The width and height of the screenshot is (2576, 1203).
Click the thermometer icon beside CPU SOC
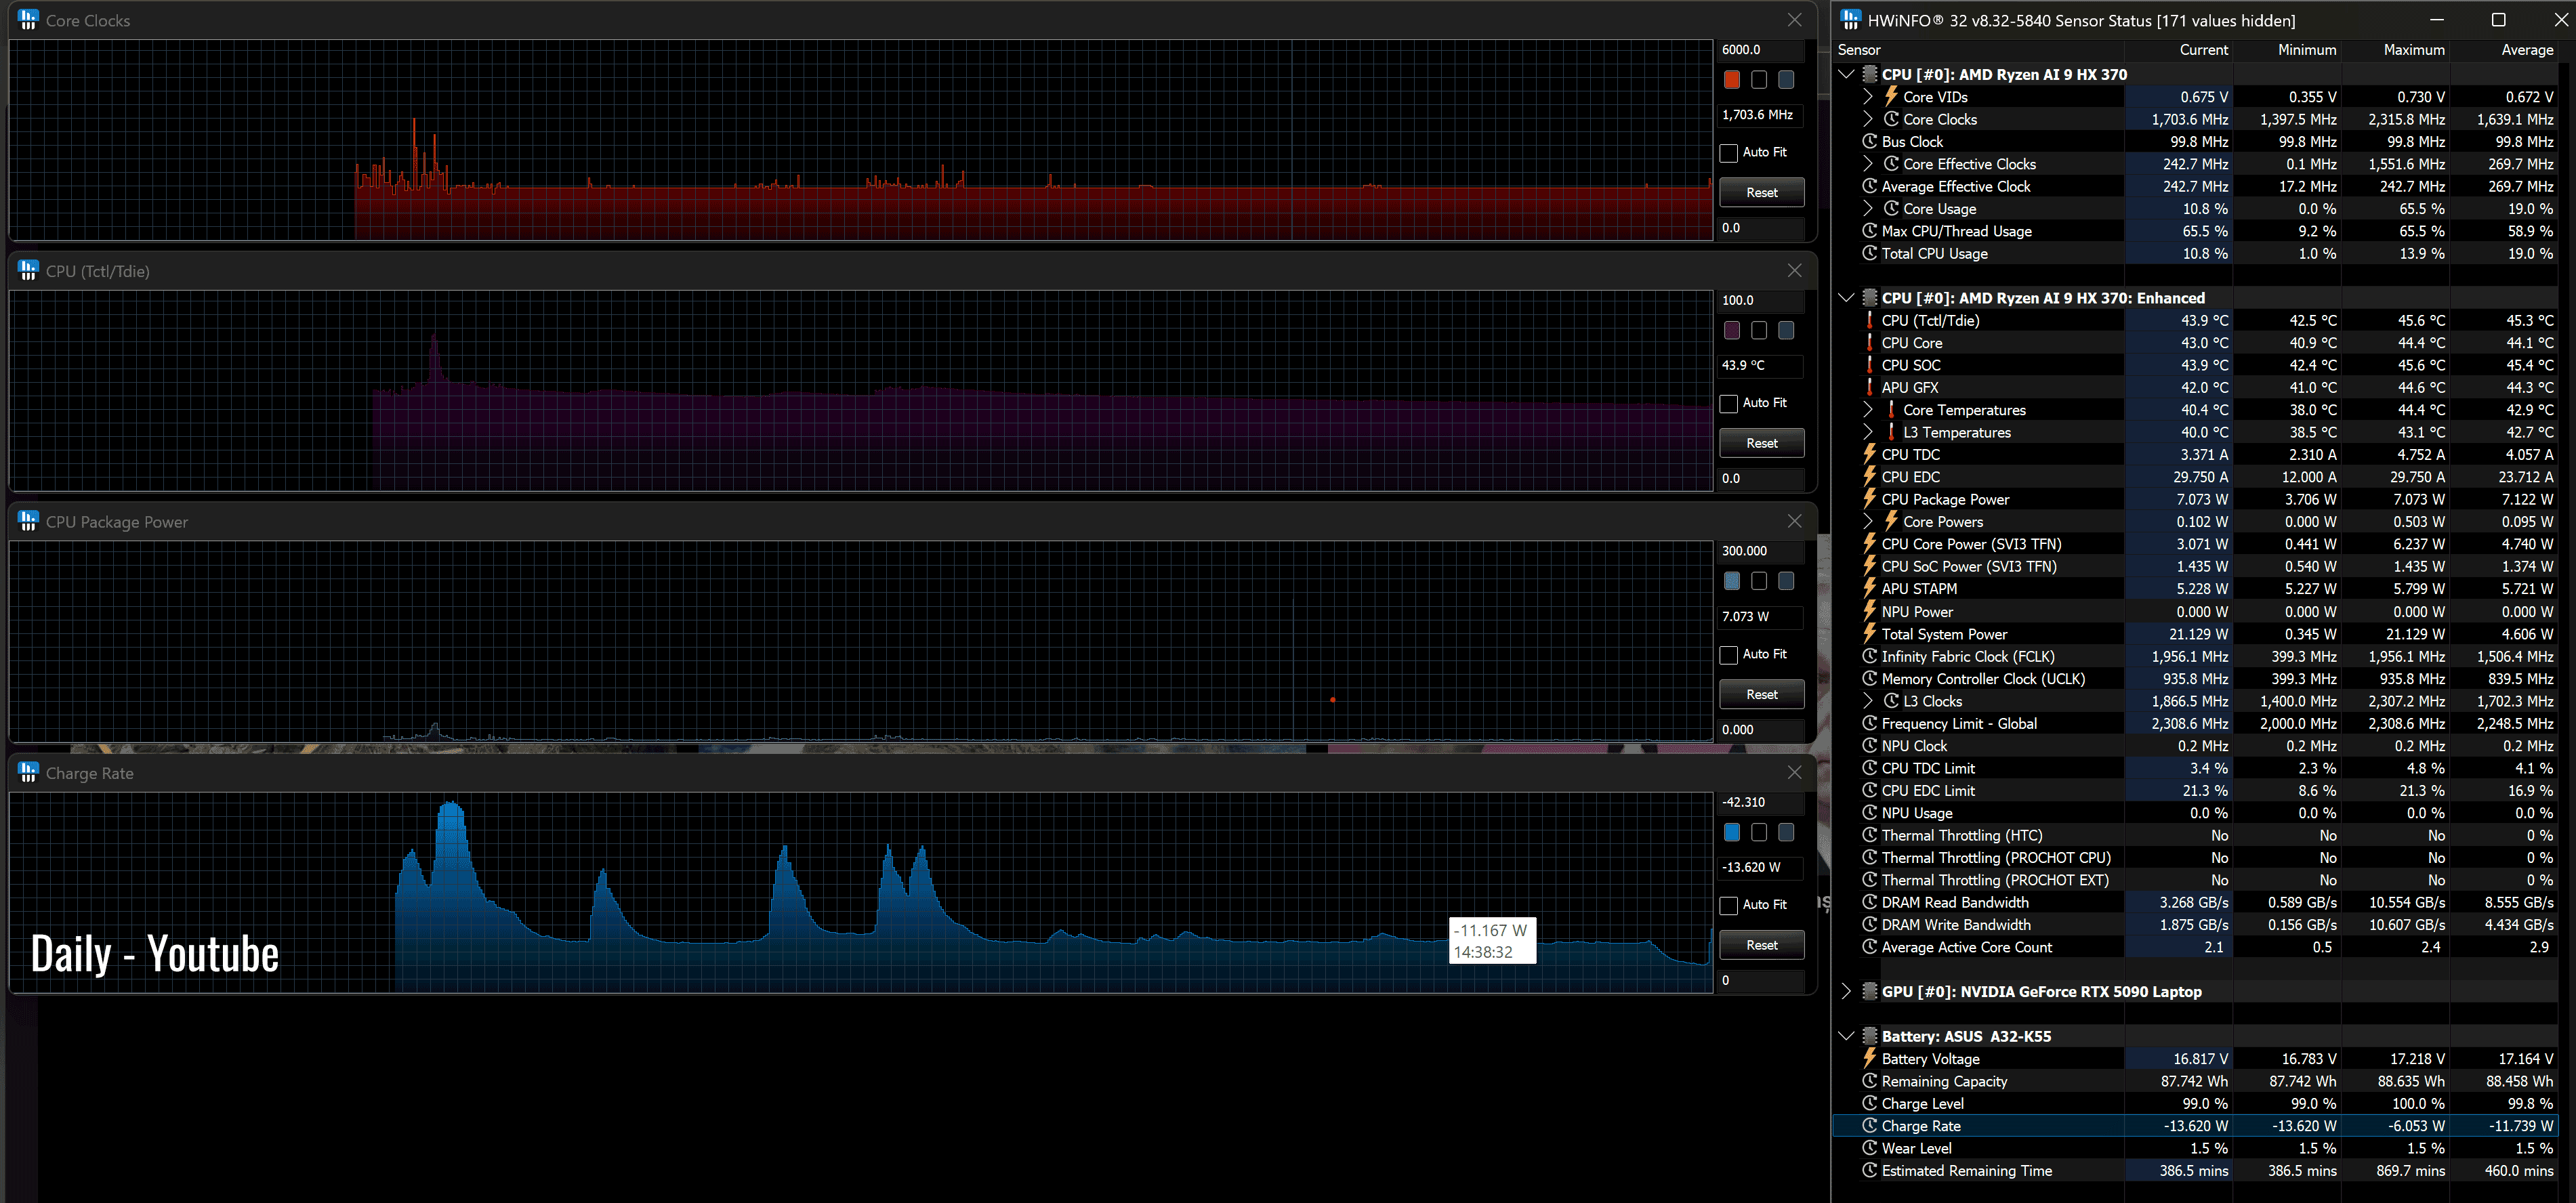[x=1869, y=365]
